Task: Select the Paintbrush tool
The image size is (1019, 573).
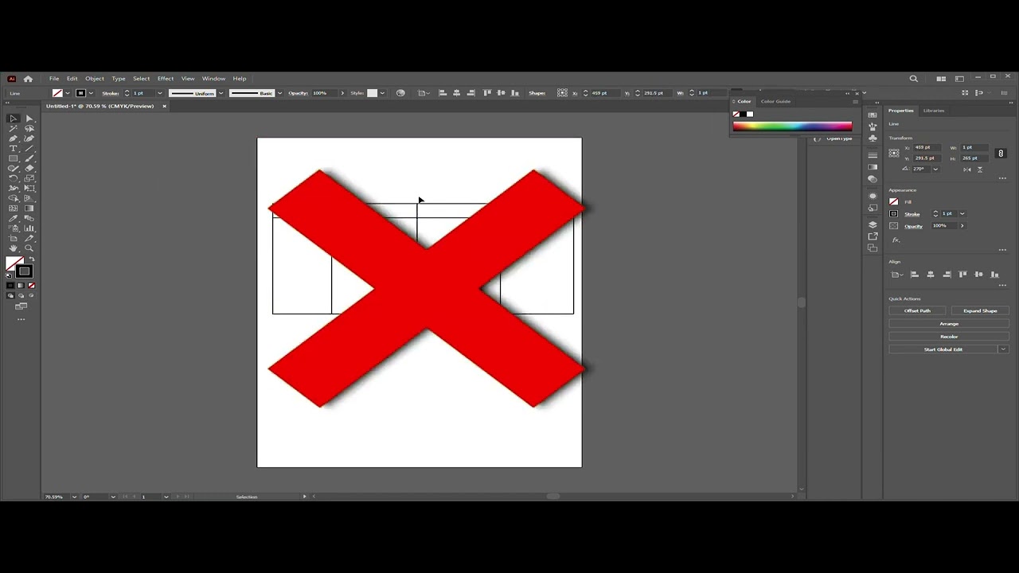Action: [x=29, y=158]
